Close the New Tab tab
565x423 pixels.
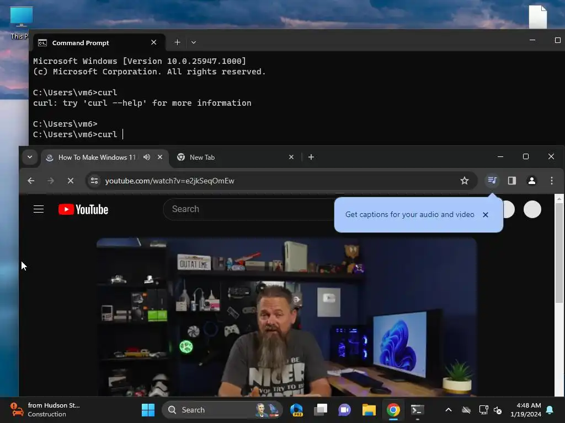click(x=291, y=157)
